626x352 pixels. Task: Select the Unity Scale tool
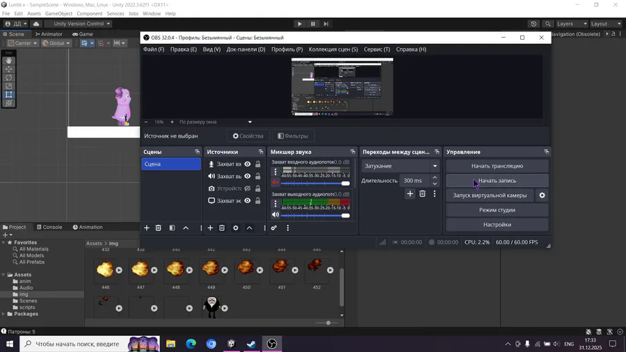tap(8, 86)
